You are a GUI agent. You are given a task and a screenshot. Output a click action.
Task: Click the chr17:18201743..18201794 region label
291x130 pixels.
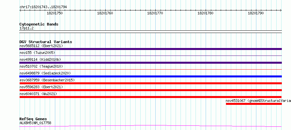[43, 7]
